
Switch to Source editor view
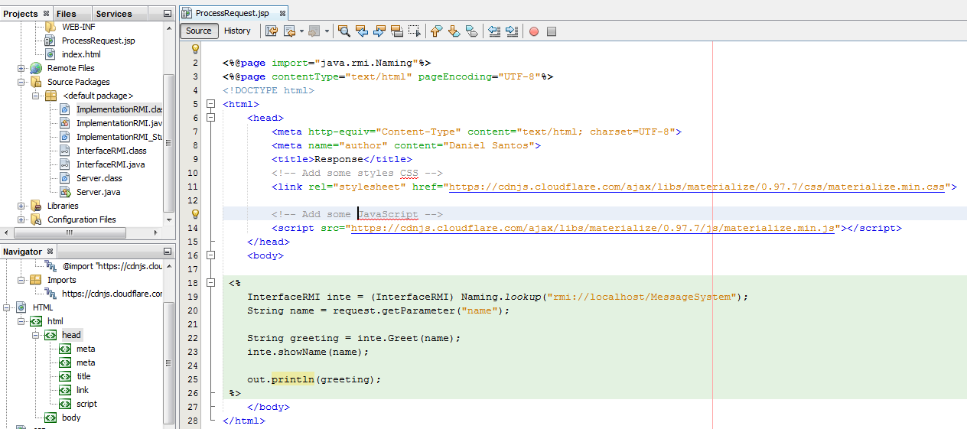(199, 31)
